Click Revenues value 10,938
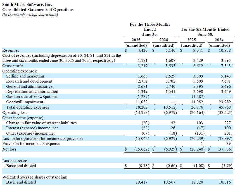Viewport: 235px width, 188px height. pyautogui.click(x=225, y=50)
